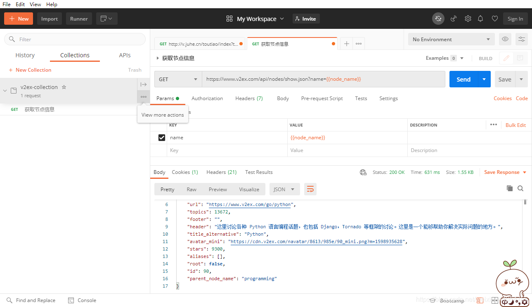Open the notifications bell icon
The width and height of the screenshot is (532, 307).
tap(480, 19)
